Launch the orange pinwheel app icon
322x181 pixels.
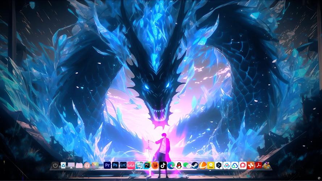point(251,165)
